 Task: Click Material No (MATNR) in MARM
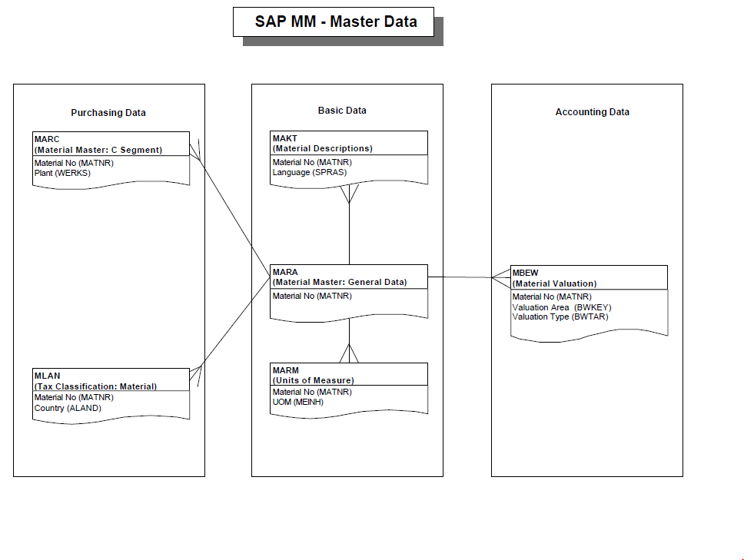(312, 392)
